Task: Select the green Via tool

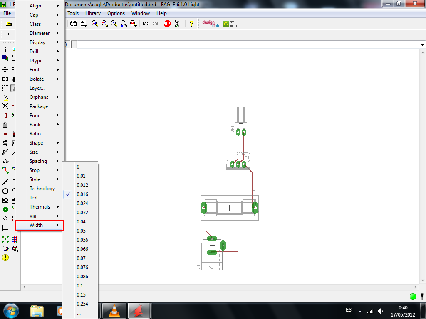Action: [x=5, y=209]
